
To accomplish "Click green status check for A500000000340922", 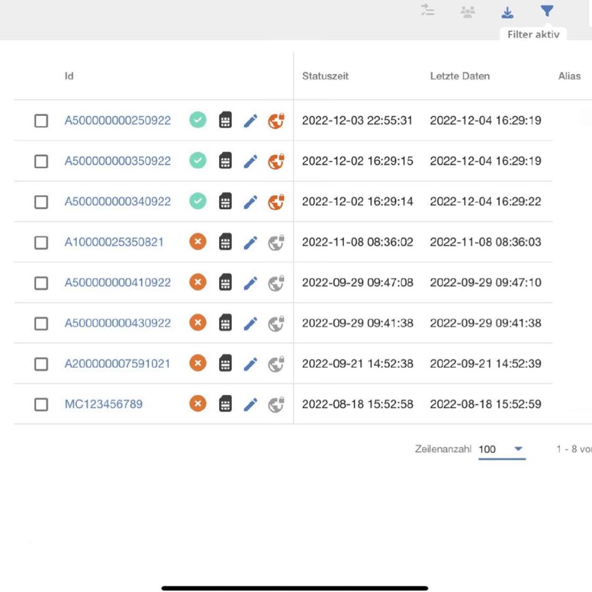I will click(x=198, y=201).
